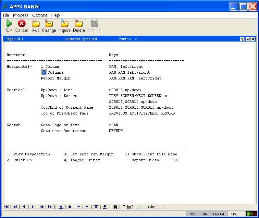Select option 4) Toggle Print?
The height and width of the screenshot is (218, 259).
click(82, 160)
